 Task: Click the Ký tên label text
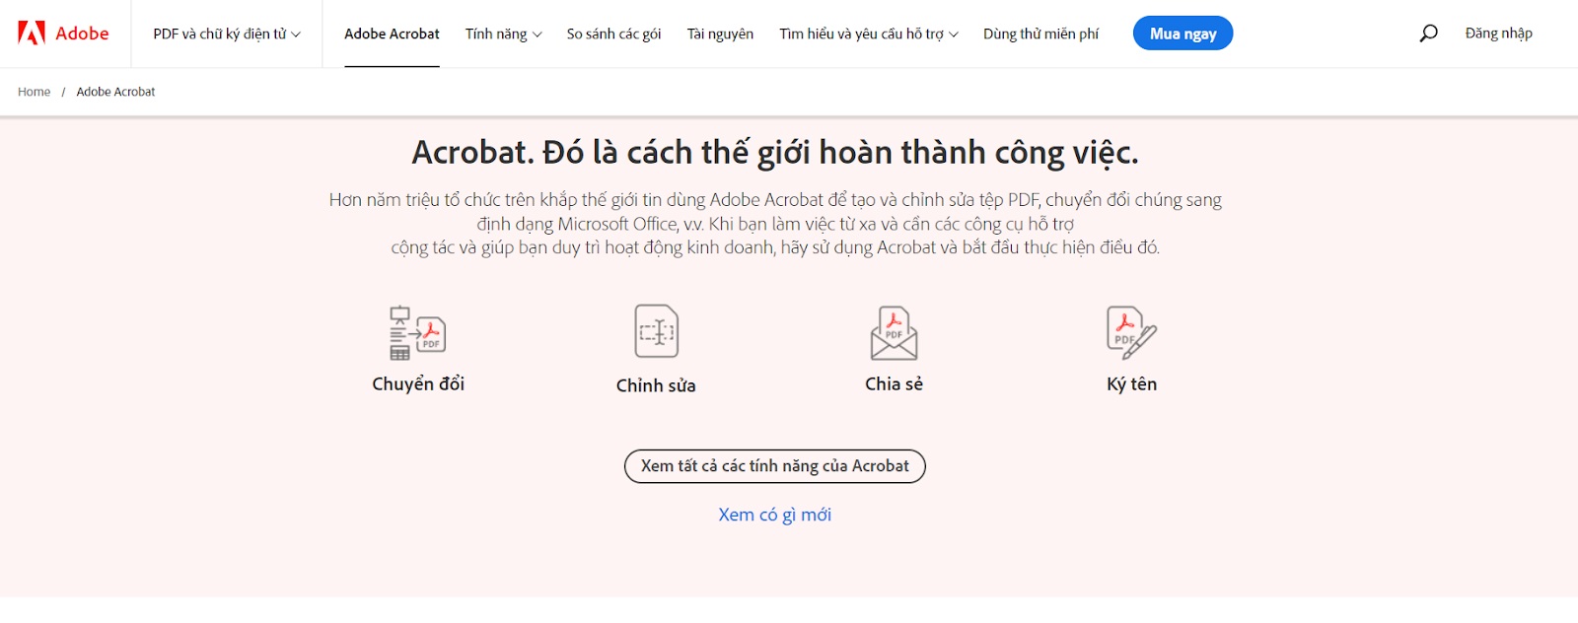tap(1131, 384)
